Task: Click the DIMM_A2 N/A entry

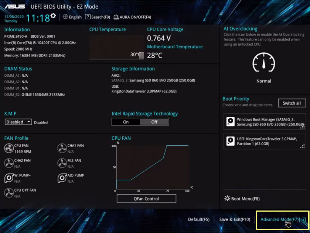Action: coord(16,82)
